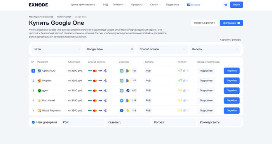Screen dimensions: 272x144
Task: Expand +21 more services for Oplata Guru
Action: [x=134, y=71]
